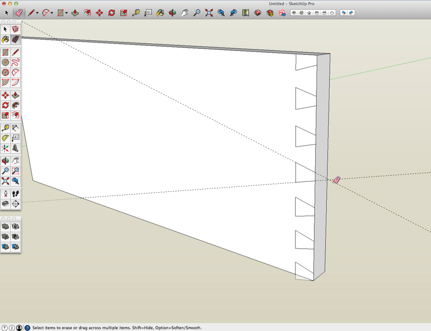Screen dimensions: 431x331
Task: Switch to Top standard view
Action: point(302,13)
